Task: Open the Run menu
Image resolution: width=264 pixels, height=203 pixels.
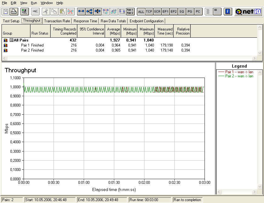Action: tap(34, 3)
